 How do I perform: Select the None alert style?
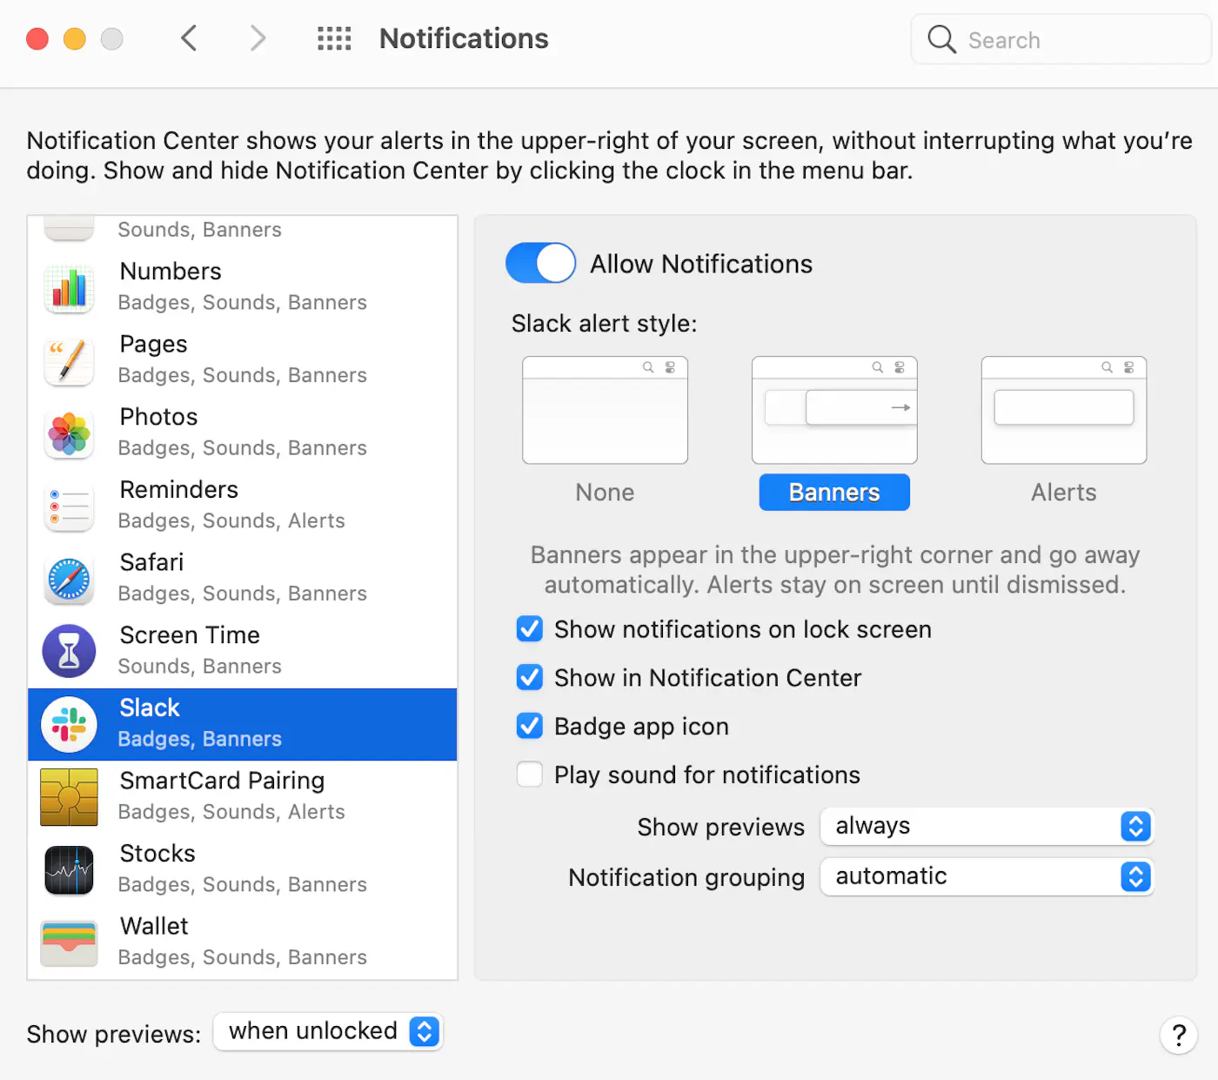click(x=605, y=410)
